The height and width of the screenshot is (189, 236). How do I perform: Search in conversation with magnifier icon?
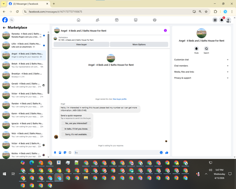tap(206, 49)
